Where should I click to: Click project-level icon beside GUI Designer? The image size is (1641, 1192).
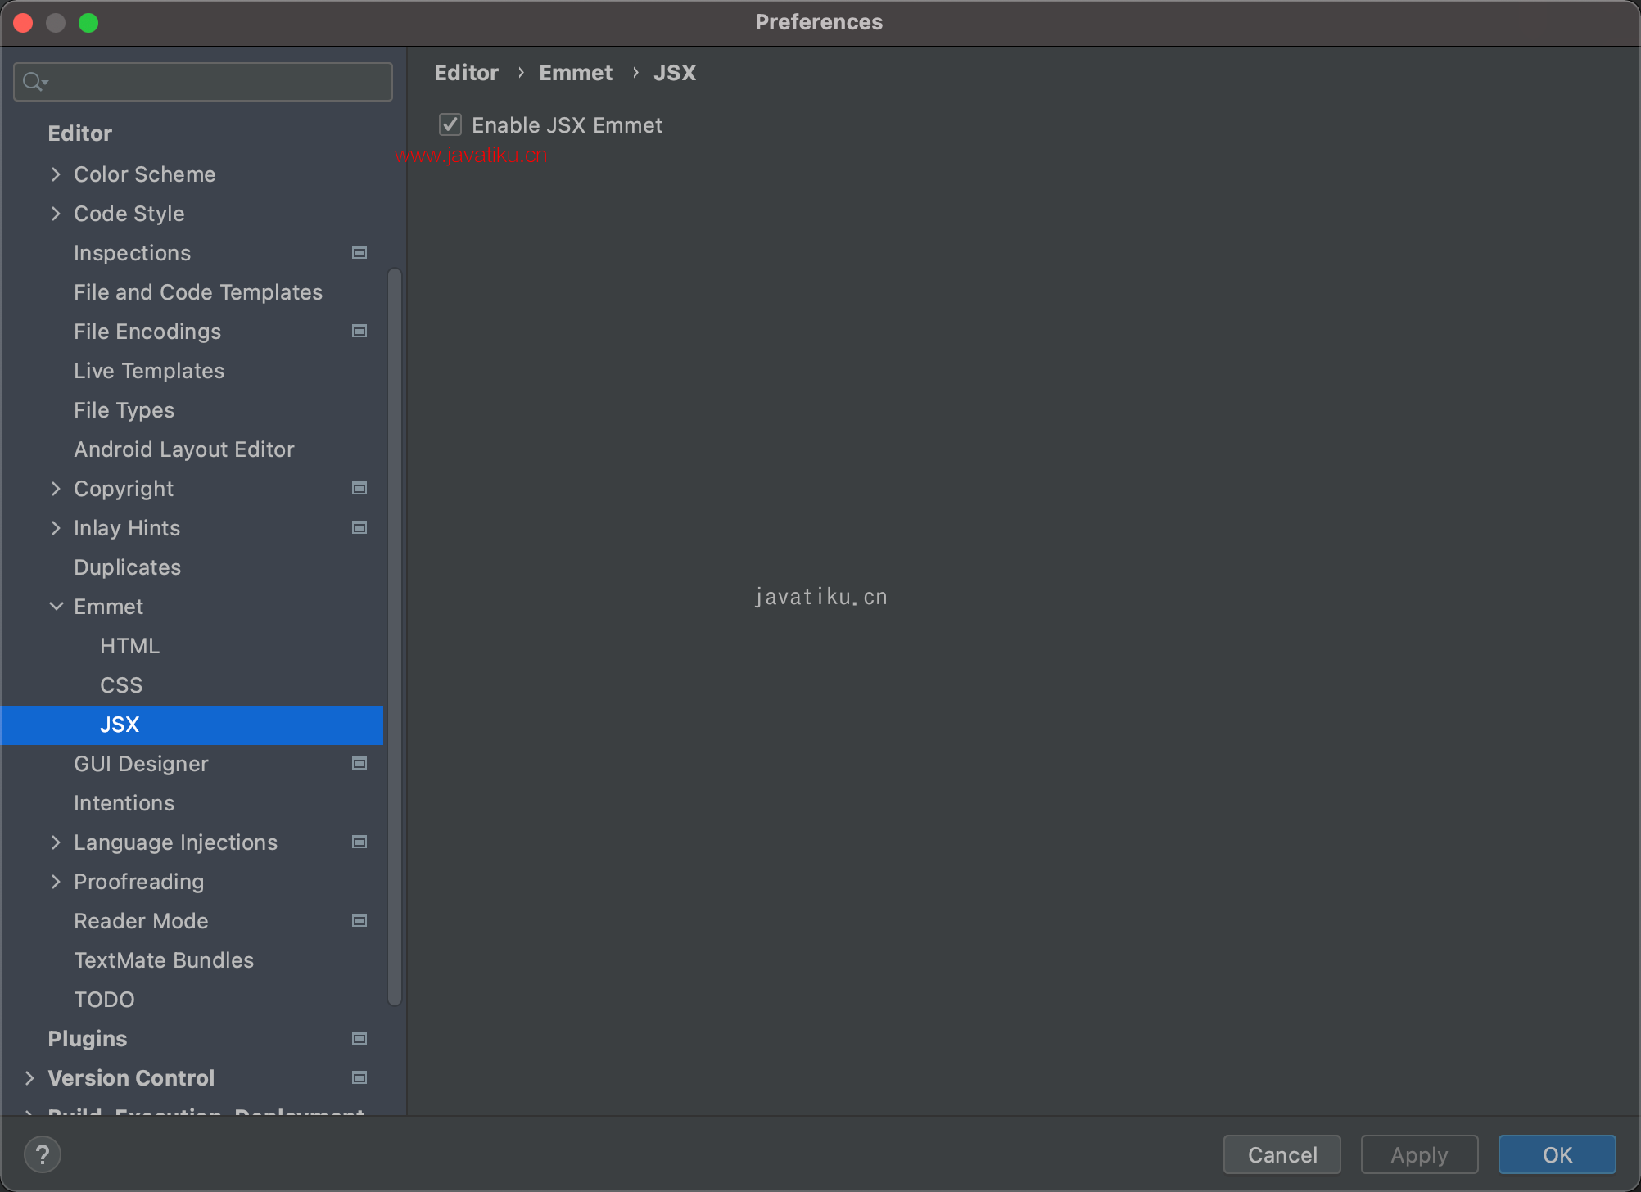pyautogui.click(x=359, y=764)
